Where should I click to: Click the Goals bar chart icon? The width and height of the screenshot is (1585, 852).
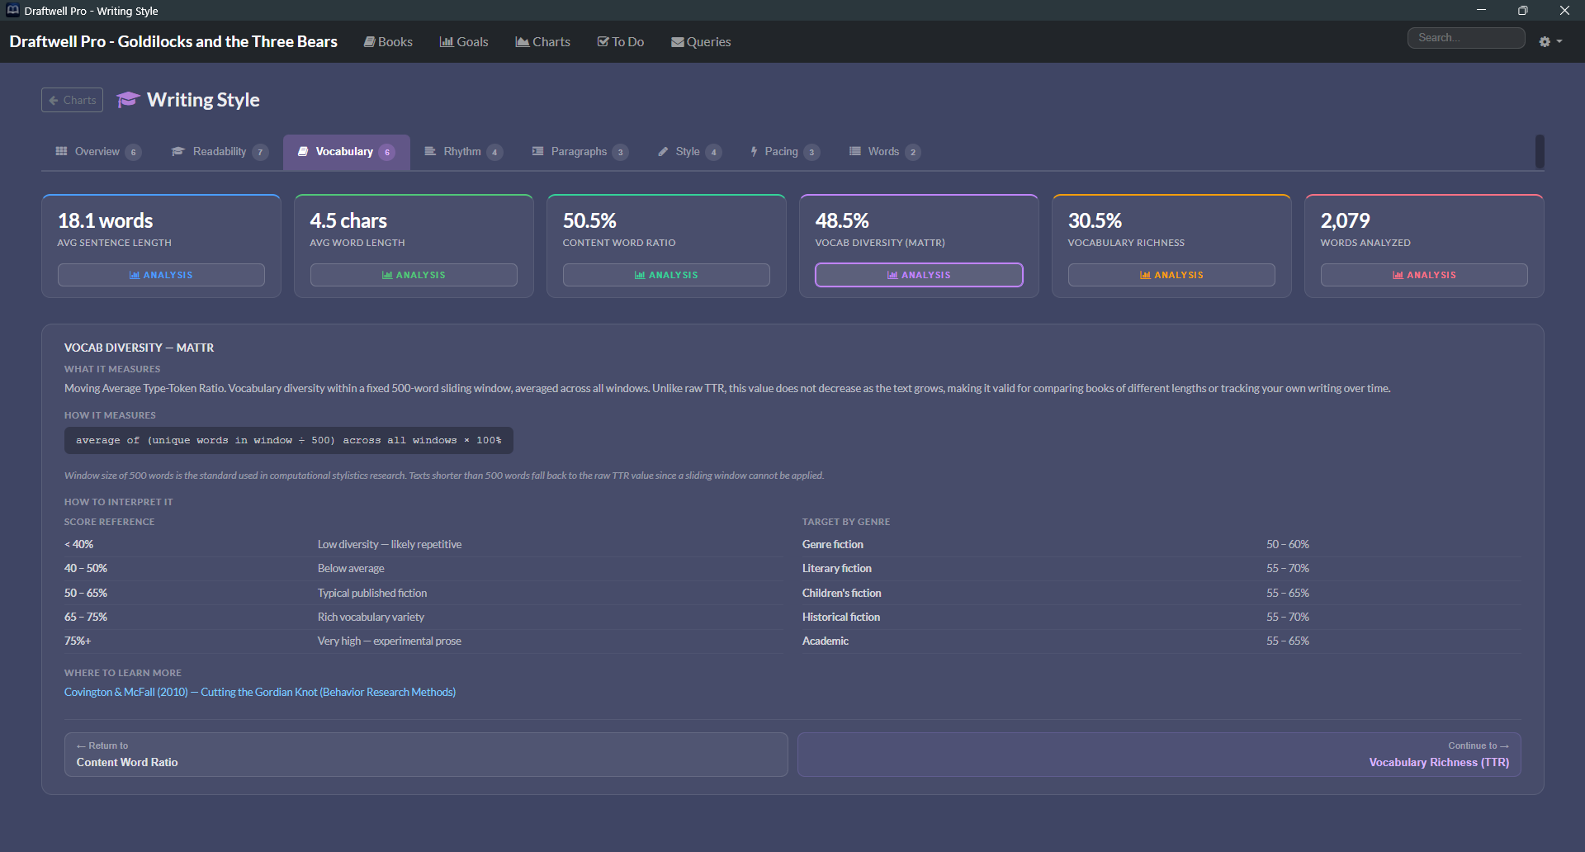click(447, 41)
